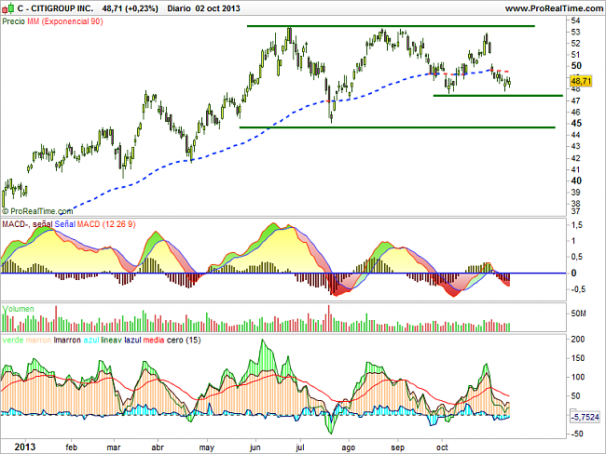Click the '02 oct 2013' date text
The width and height of the screenshot is (606, 454).
point(217,8)
